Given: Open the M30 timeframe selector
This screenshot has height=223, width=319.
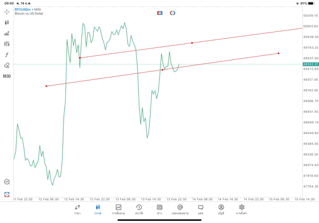Looking at the screenshot, I should [x=7, y=76].
